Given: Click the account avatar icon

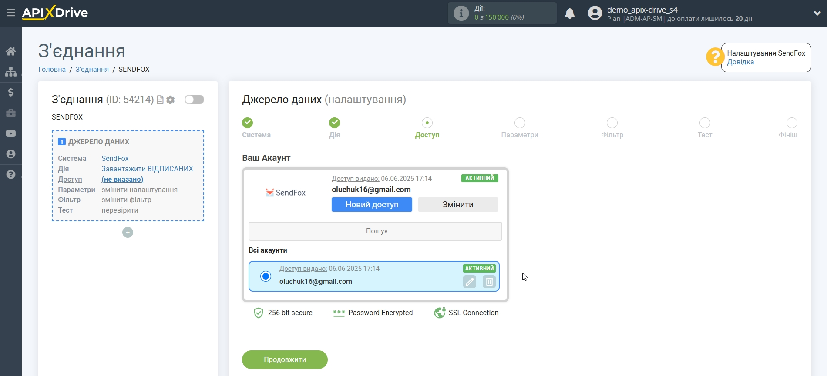Looking at the screenshot, I should (595, 13).
